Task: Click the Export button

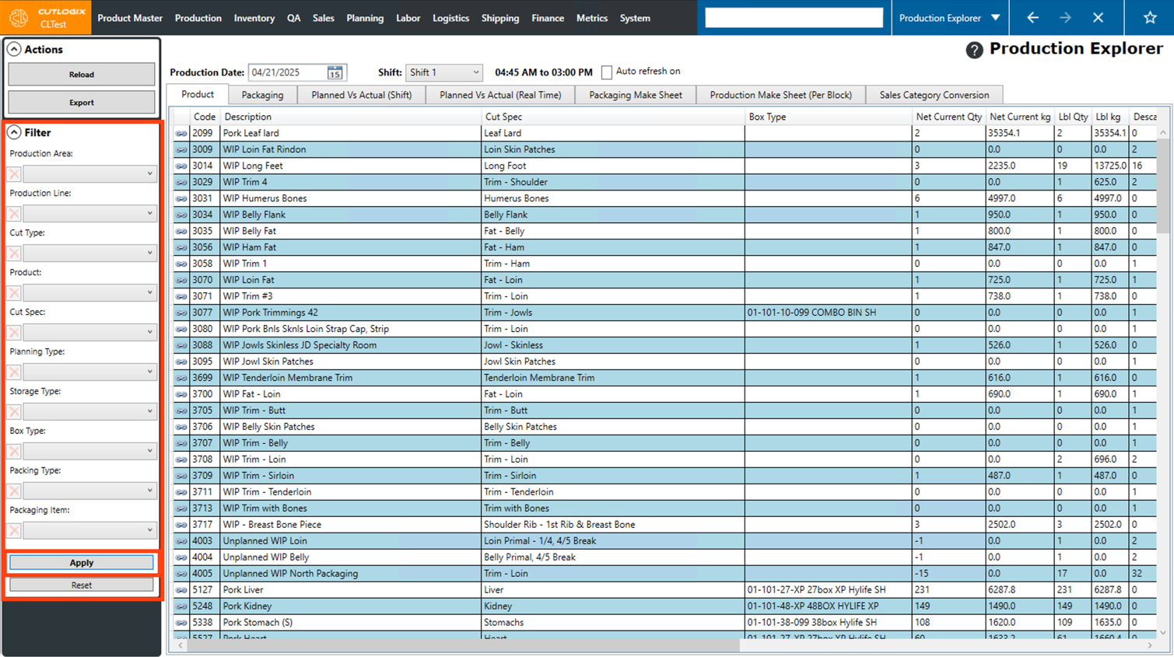Action: coord(82,103)
